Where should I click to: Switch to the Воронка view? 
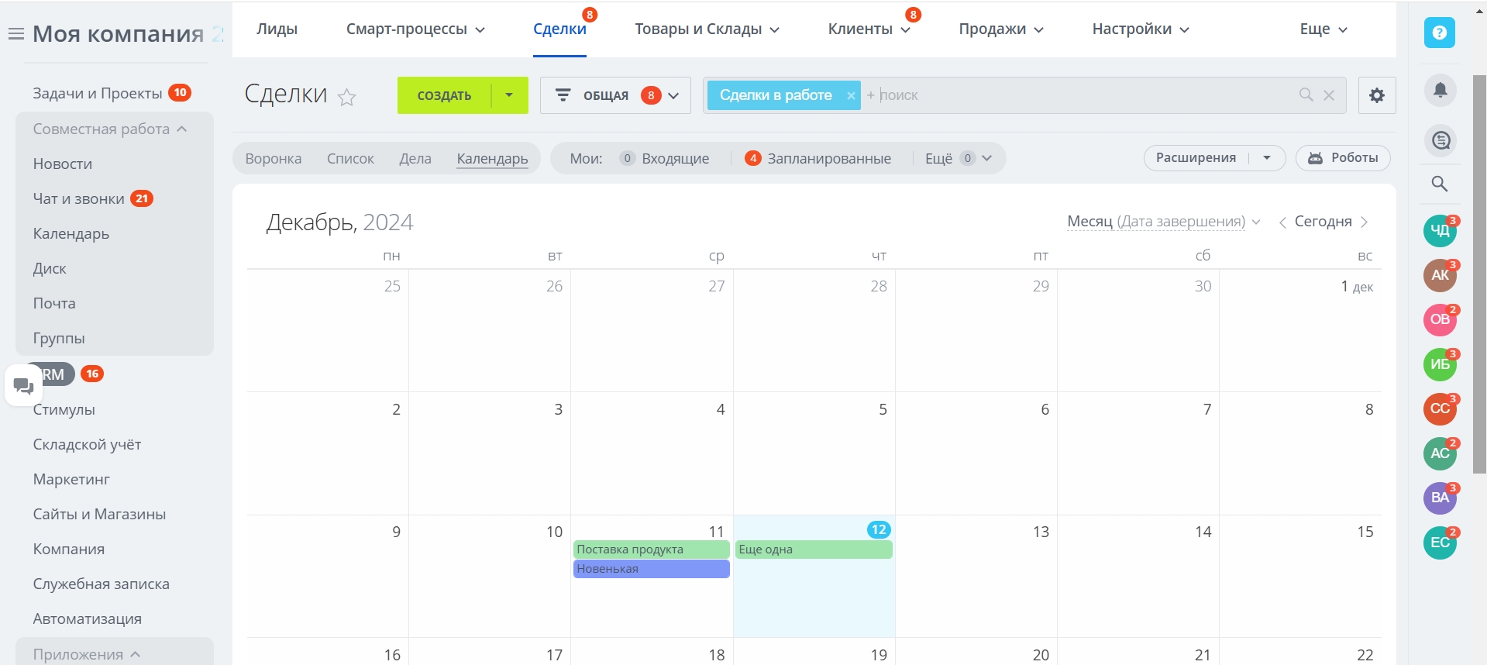click(x=274, y=159)
